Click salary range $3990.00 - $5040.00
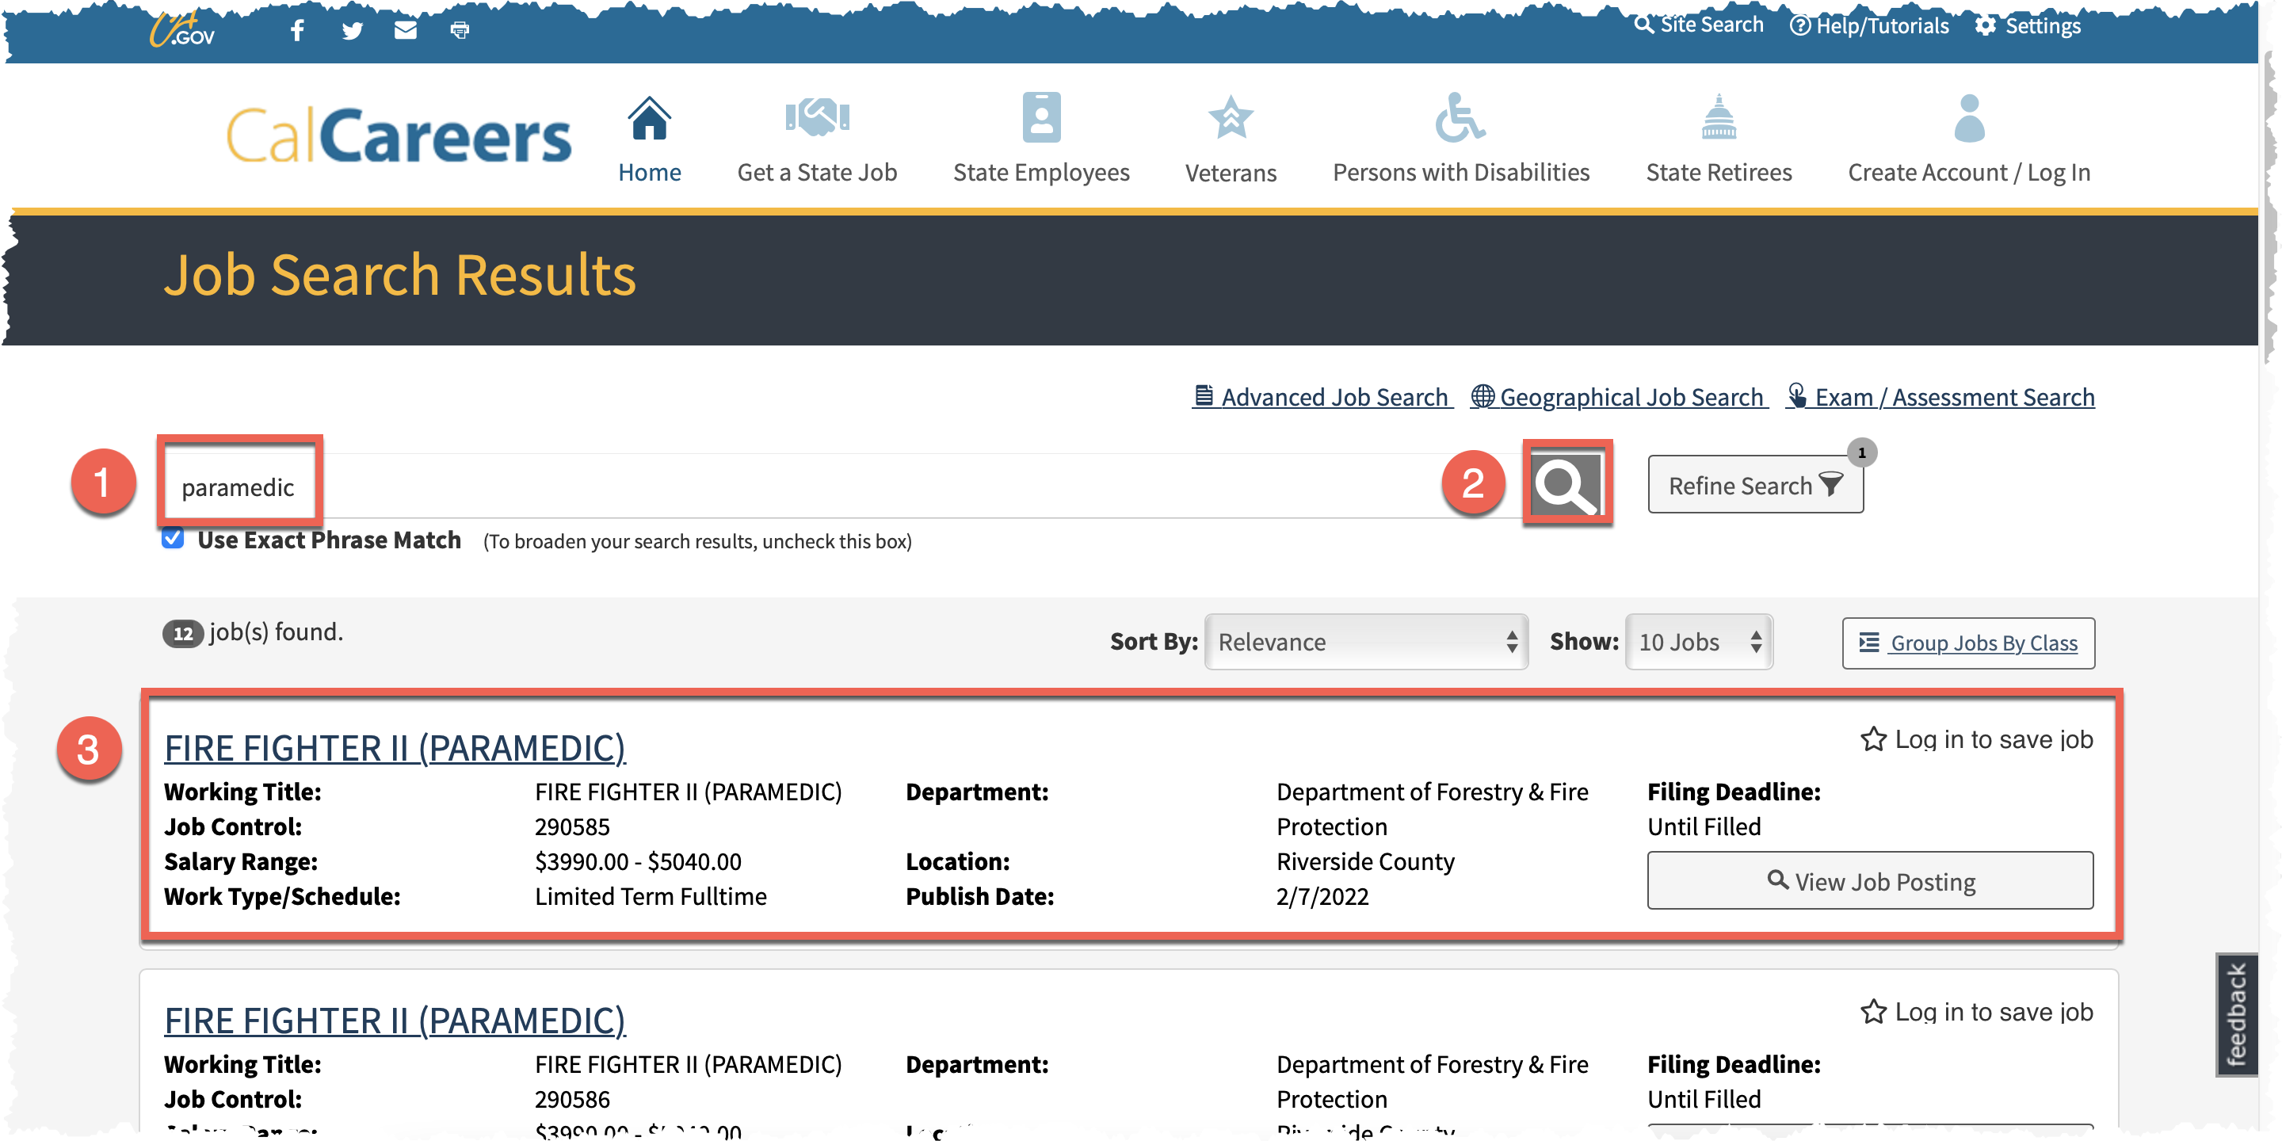 click(638, 861)
